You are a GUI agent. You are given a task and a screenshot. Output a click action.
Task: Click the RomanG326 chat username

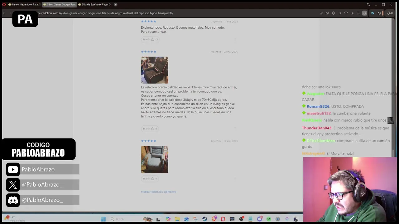pos(318,106)
